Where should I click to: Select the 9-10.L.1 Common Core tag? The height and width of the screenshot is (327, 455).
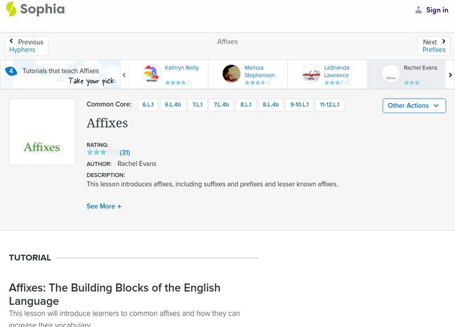[x=299, y=105]
